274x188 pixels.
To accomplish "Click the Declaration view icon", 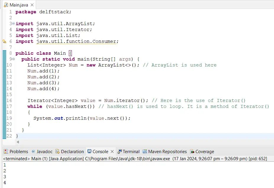I will pos(58,151).
